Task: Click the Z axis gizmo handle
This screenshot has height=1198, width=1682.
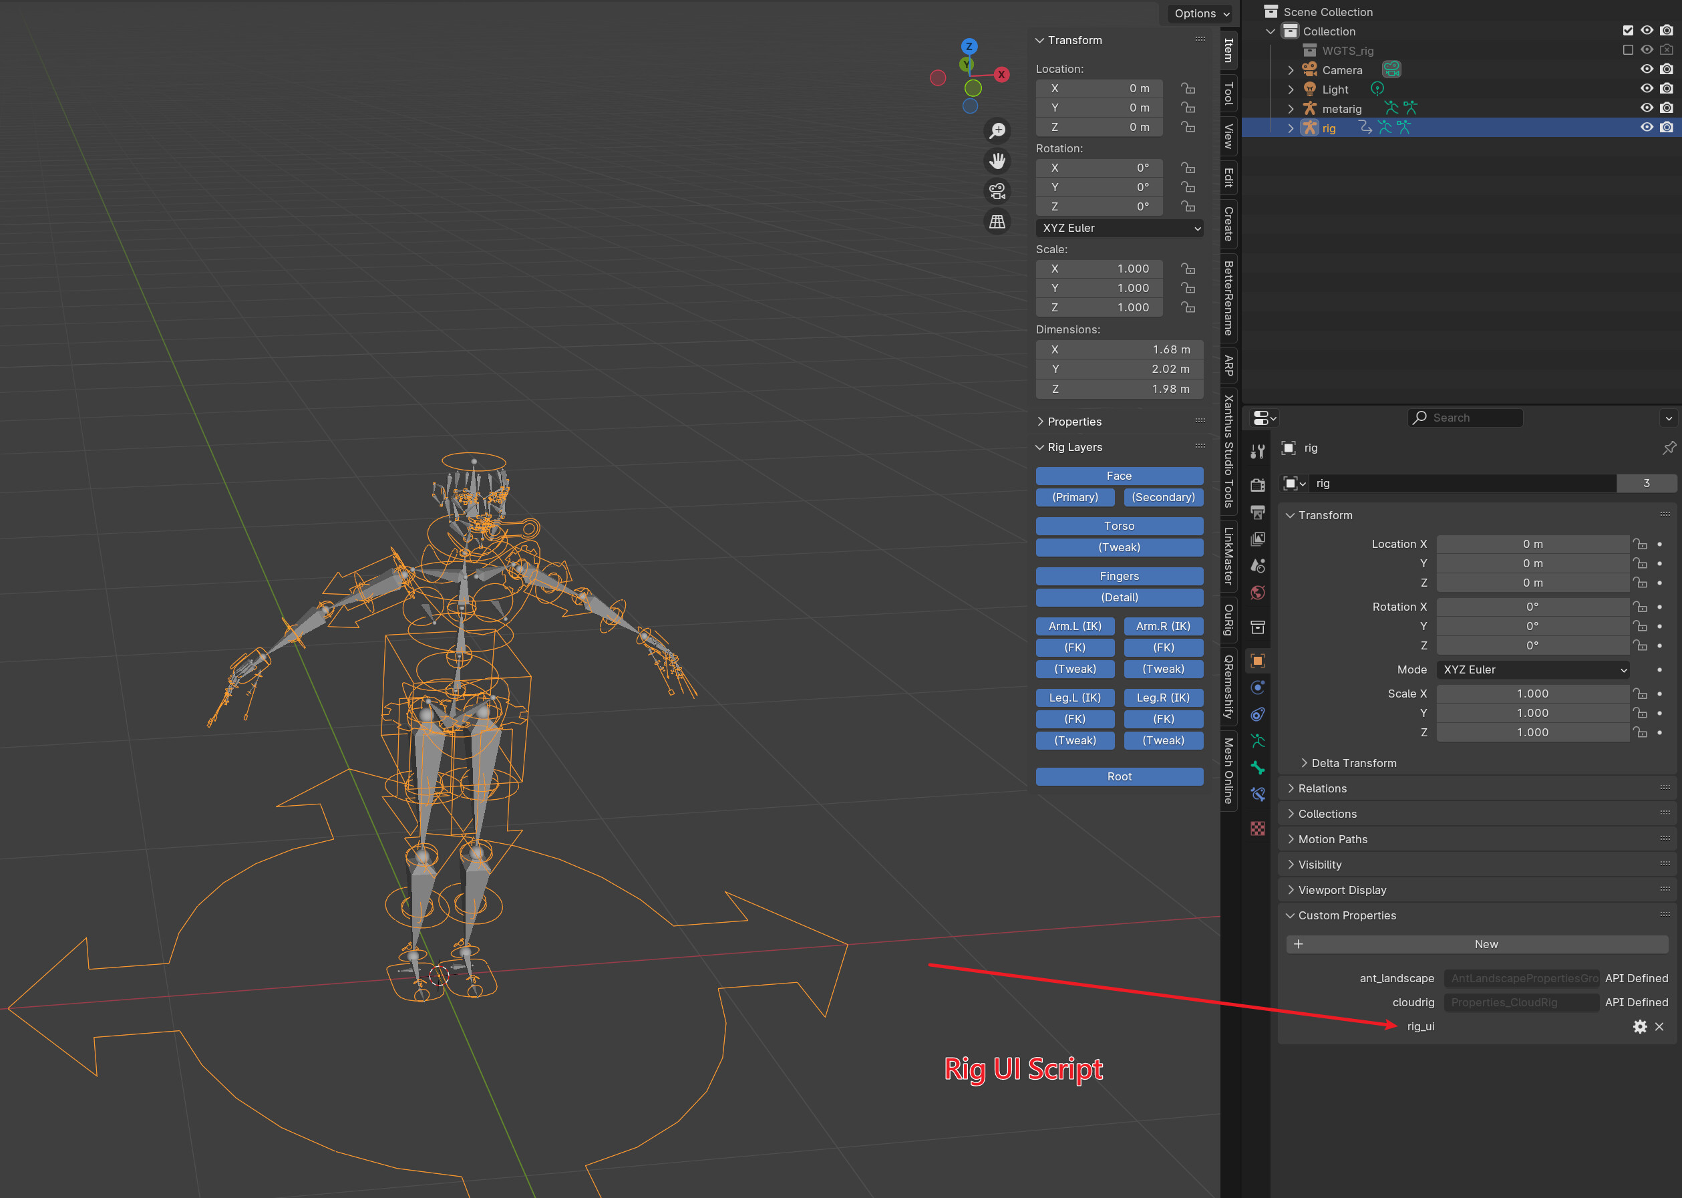Action: point(969,47)
